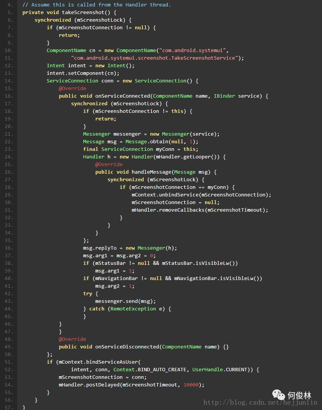Click line number '51.' in the gutter
The width and height of the screenshot is (322, 410).
9,362
